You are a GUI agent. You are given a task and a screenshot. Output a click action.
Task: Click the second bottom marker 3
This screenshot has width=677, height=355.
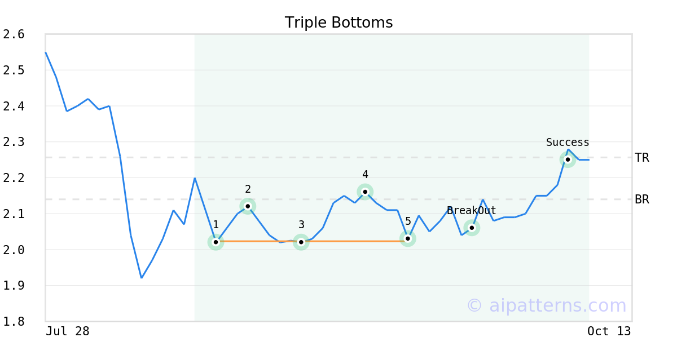301,242
